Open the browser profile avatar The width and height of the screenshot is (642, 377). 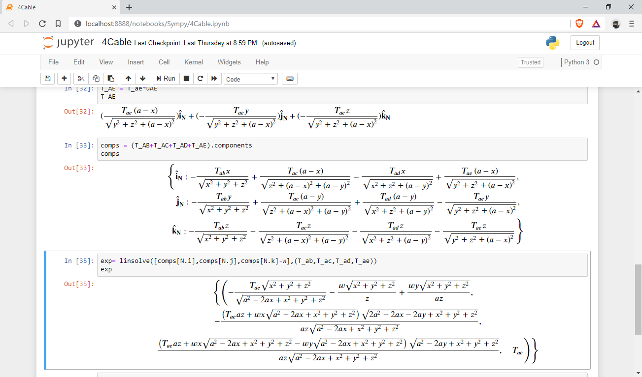click(616, 24)
